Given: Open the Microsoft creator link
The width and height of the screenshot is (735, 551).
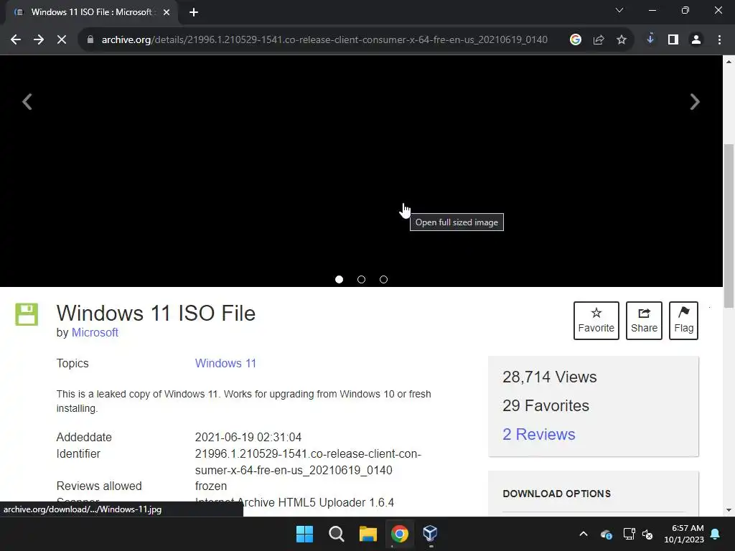Looking at the screenshot, I should pos(95,332).
